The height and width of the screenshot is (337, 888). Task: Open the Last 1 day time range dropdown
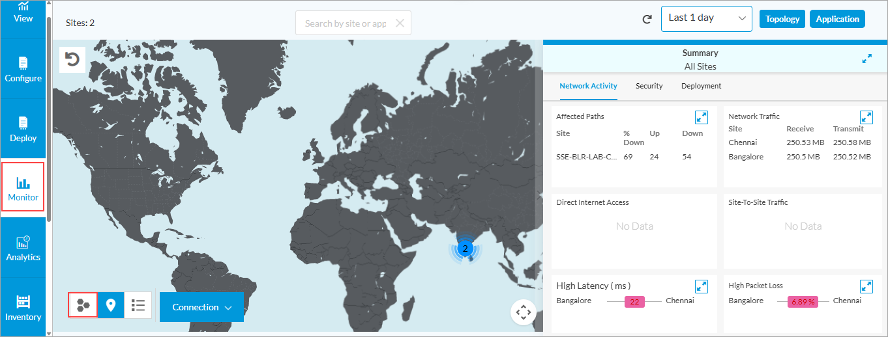[x=706, y=18]
